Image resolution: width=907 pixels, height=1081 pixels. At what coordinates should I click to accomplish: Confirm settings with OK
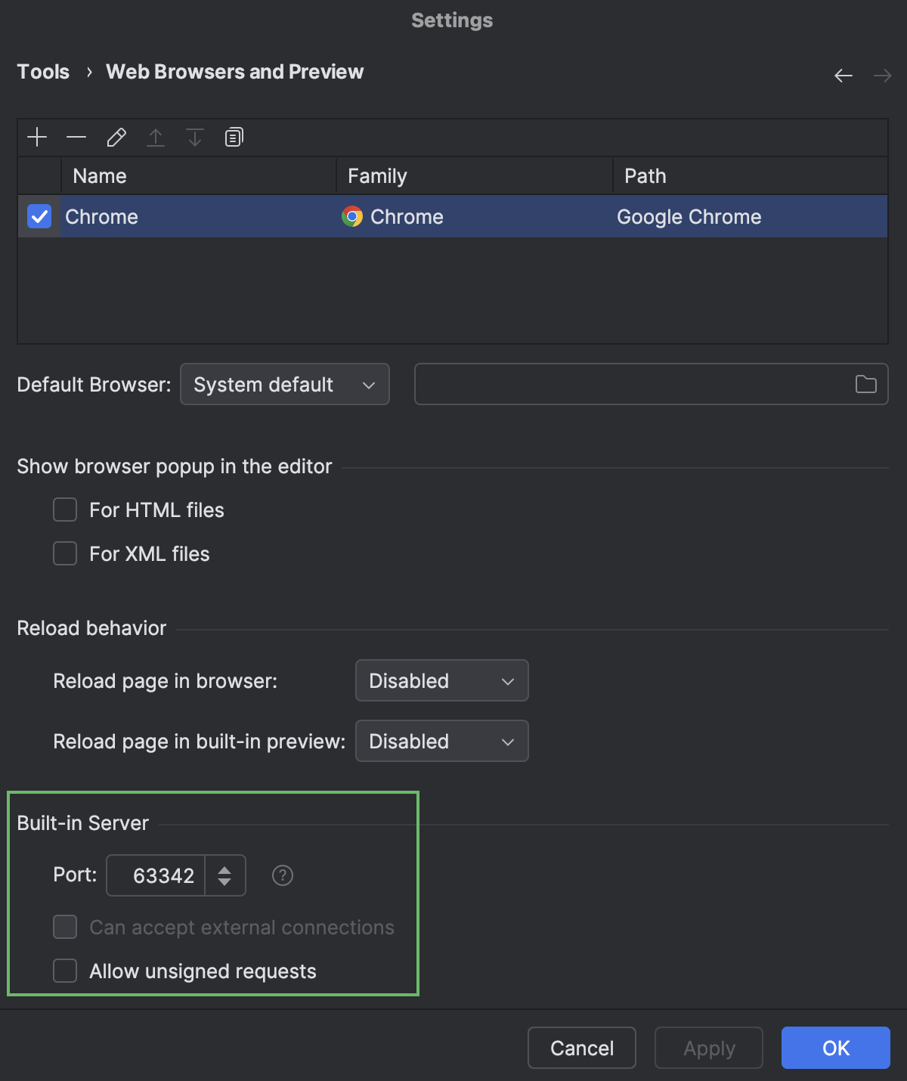coord(835,1048)
